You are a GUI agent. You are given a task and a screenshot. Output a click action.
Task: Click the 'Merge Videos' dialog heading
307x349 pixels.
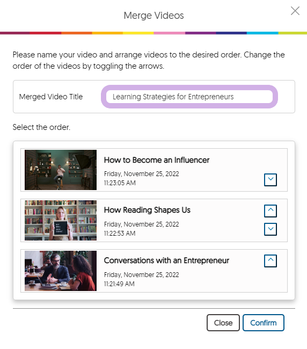coord(153,16)
